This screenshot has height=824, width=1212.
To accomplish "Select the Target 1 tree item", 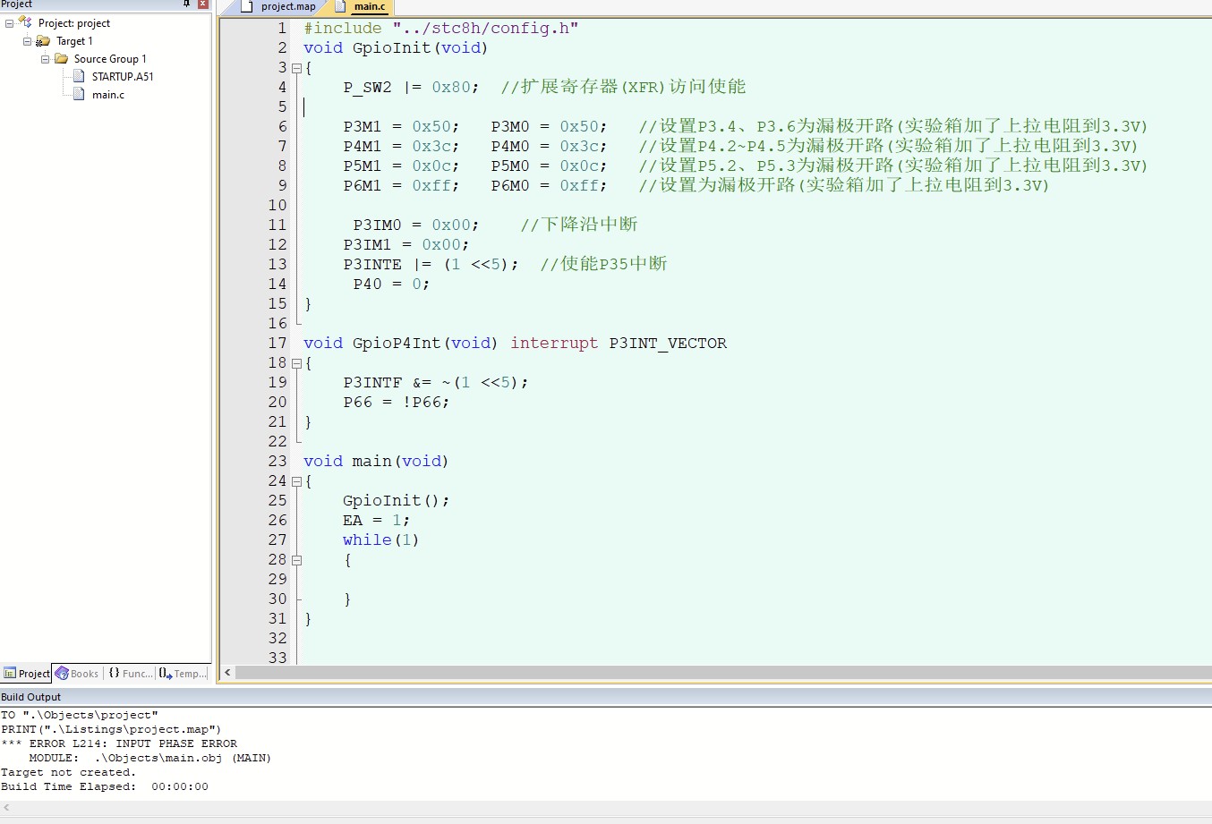I will 74,41.
